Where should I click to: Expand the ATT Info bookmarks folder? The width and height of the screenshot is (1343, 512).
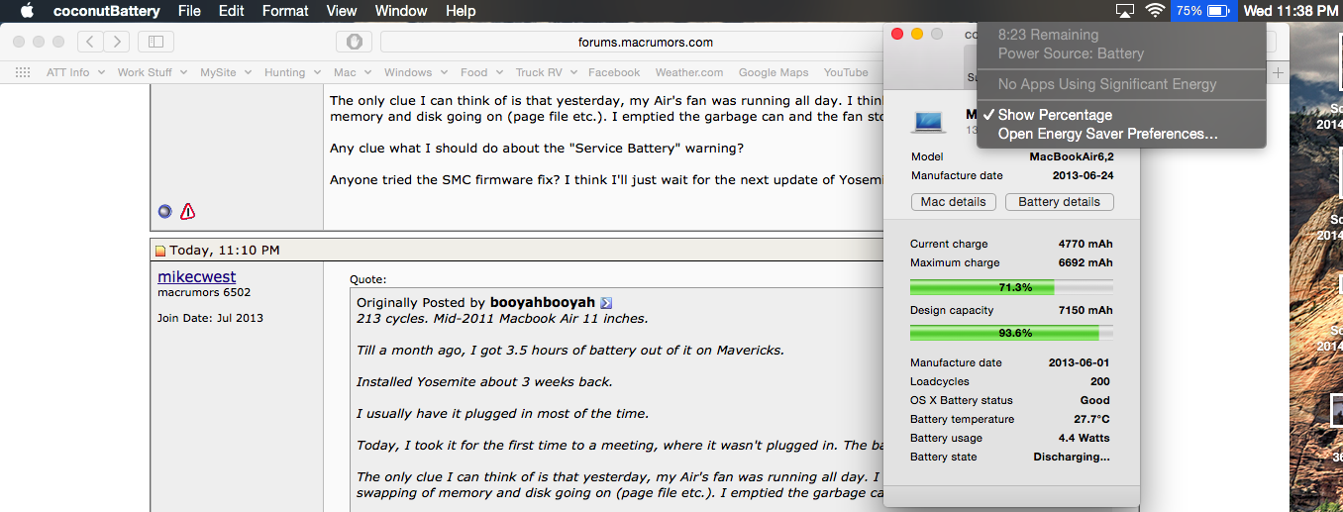tap(75, 72)
